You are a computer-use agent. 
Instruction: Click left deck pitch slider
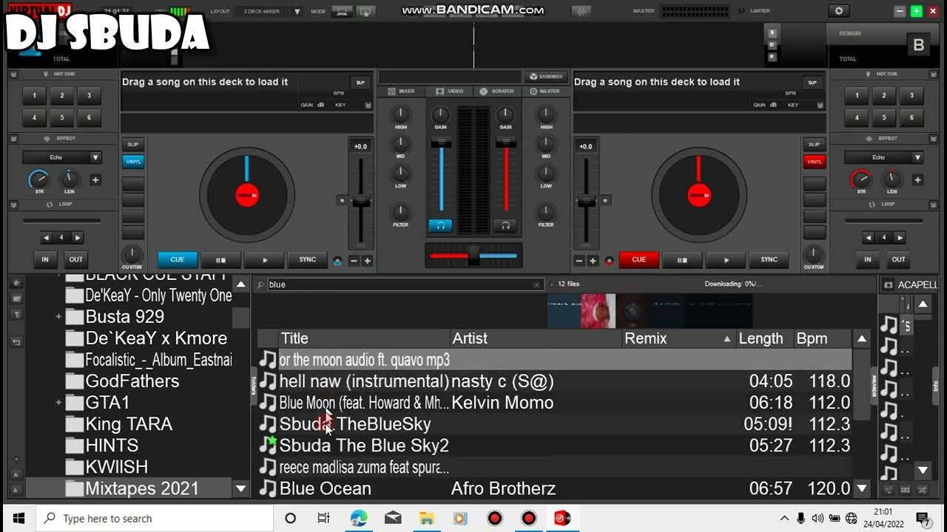pyautogui.click(x=361, y=200)
